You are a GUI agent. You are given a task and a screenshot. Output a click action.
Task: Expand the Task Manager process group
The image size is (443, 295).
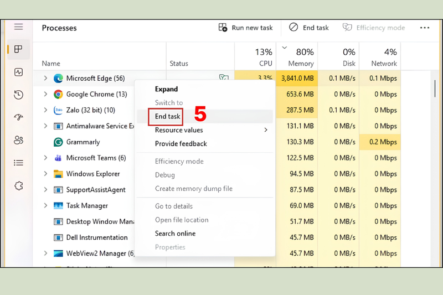(45, 205)
